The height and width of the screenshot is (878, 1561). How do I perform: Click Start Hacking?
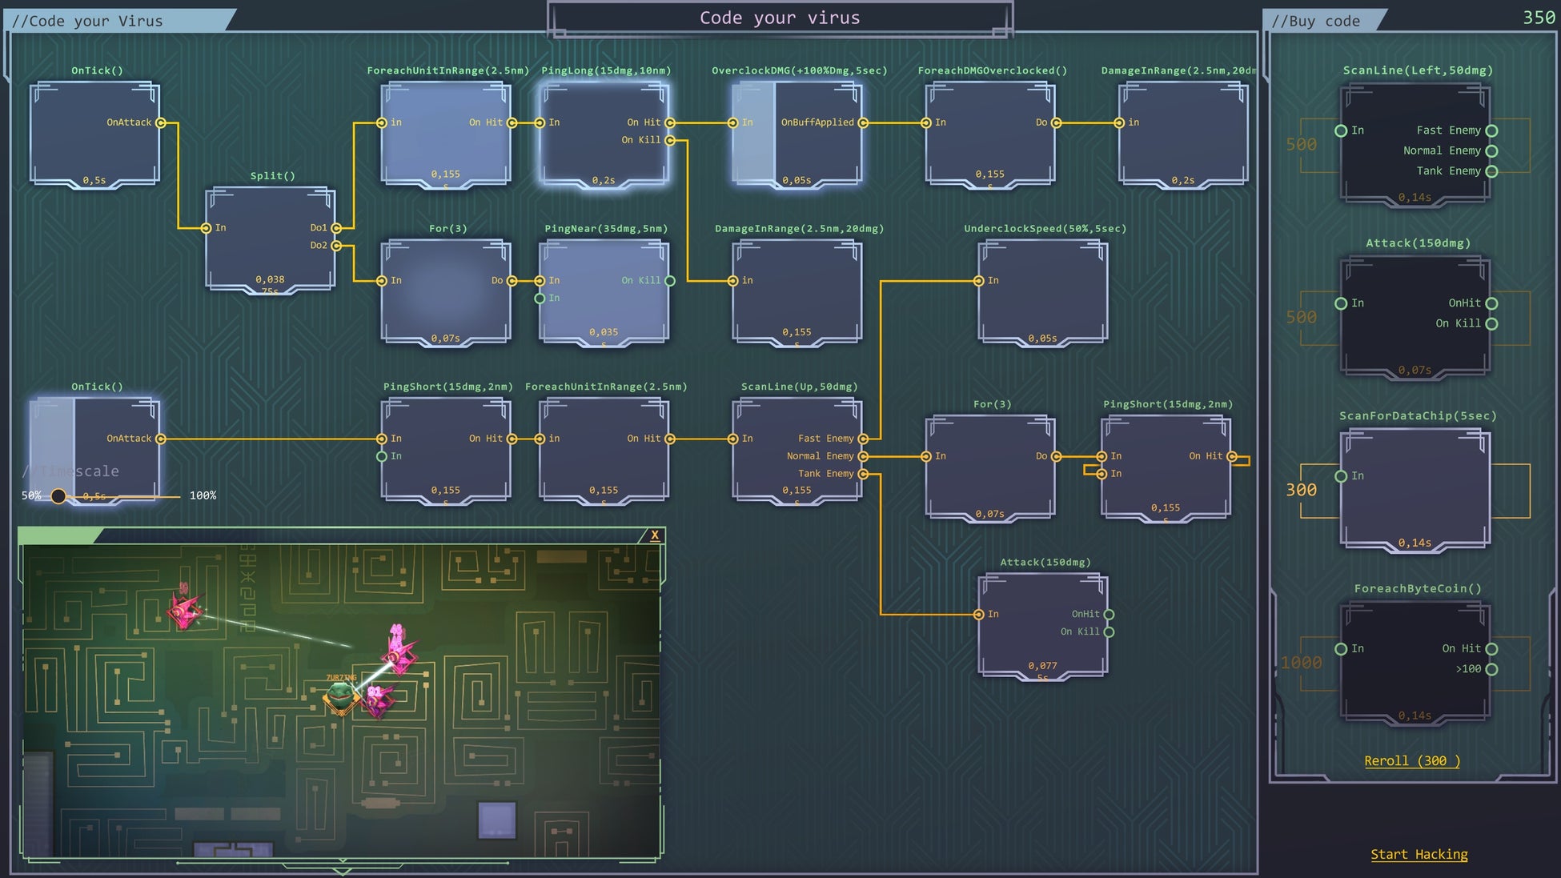[x=1419, y=855]
